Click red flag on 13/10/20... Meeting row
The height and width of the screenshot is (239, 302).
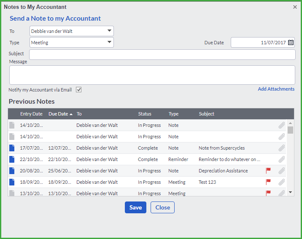[x=268, y=193]
